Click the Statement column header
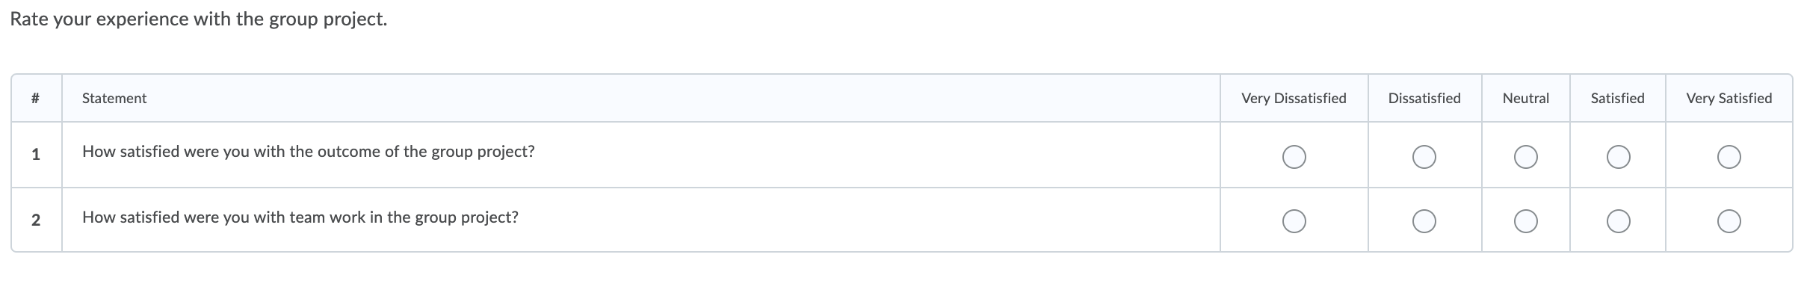1804x281 pixels. point(114,98)
